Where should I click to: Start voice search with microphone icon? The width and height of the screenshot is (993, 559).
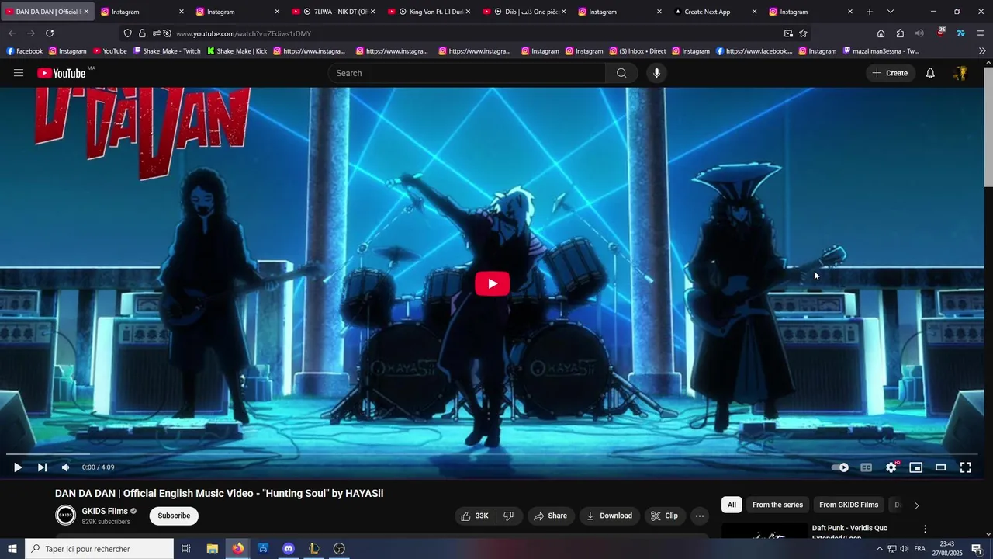(x=656, y=73)
